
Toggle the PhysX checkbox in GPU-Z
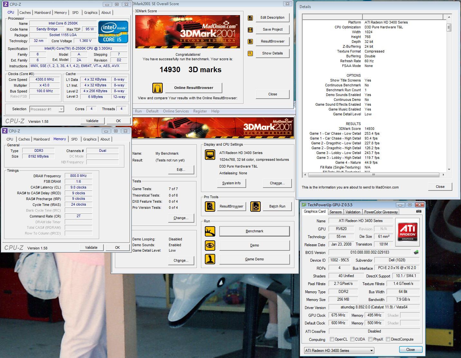[x=370, y=339]
